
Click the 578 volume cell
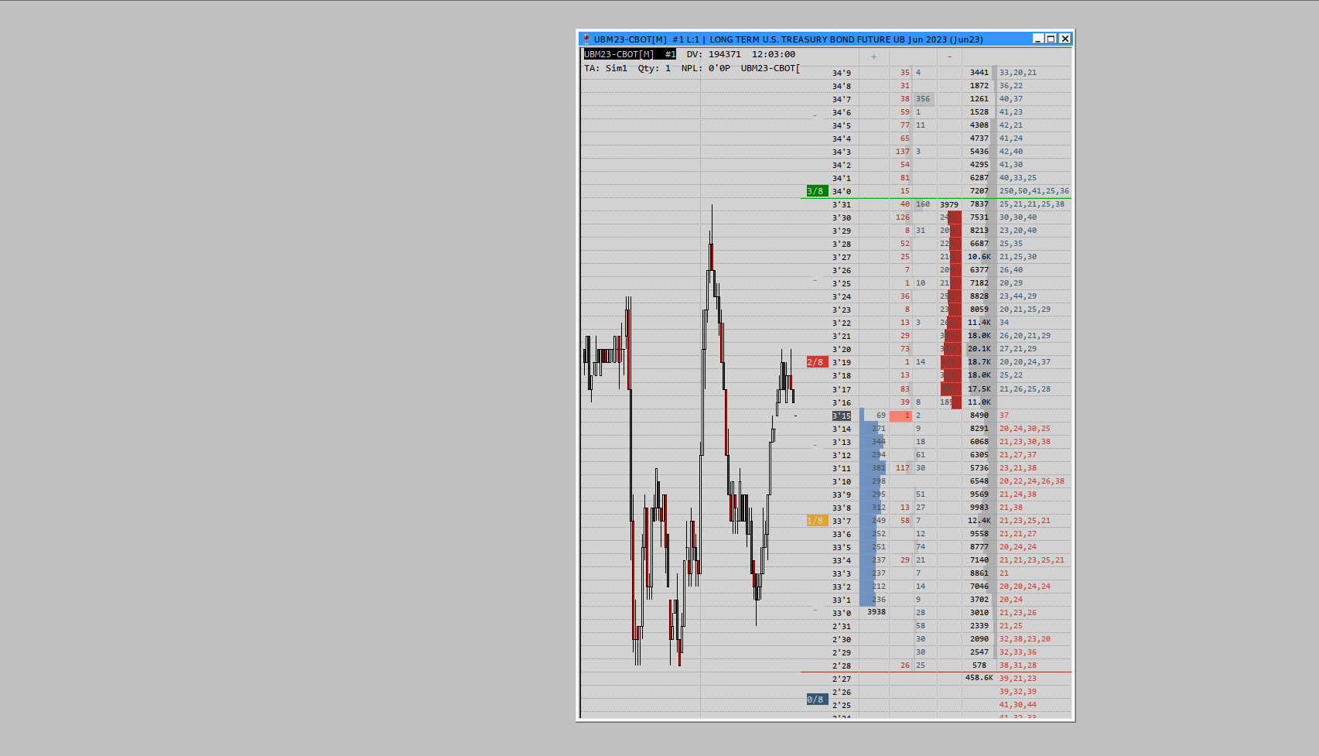[979, 665]
